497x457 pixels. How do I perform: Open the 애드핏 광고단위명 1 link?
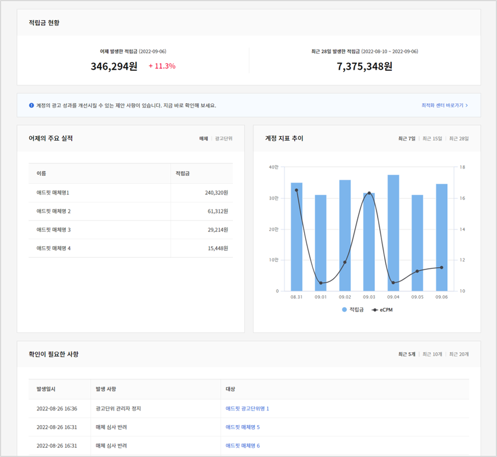coord(247,409)
